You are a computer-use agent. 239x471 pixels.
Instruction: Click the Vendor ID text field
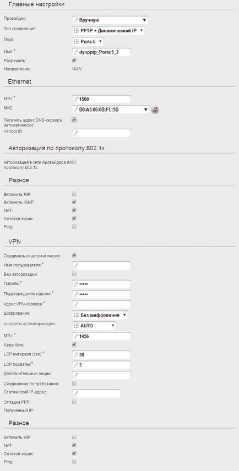click(102, 133)
